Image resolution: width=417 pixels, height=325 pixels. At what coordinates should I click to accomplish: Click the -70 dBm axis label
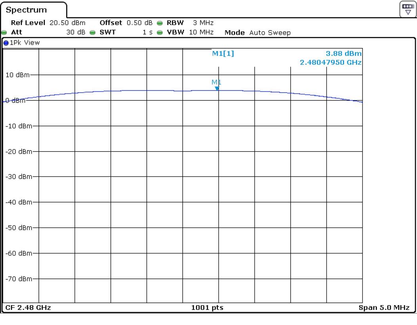coord(19,279)
